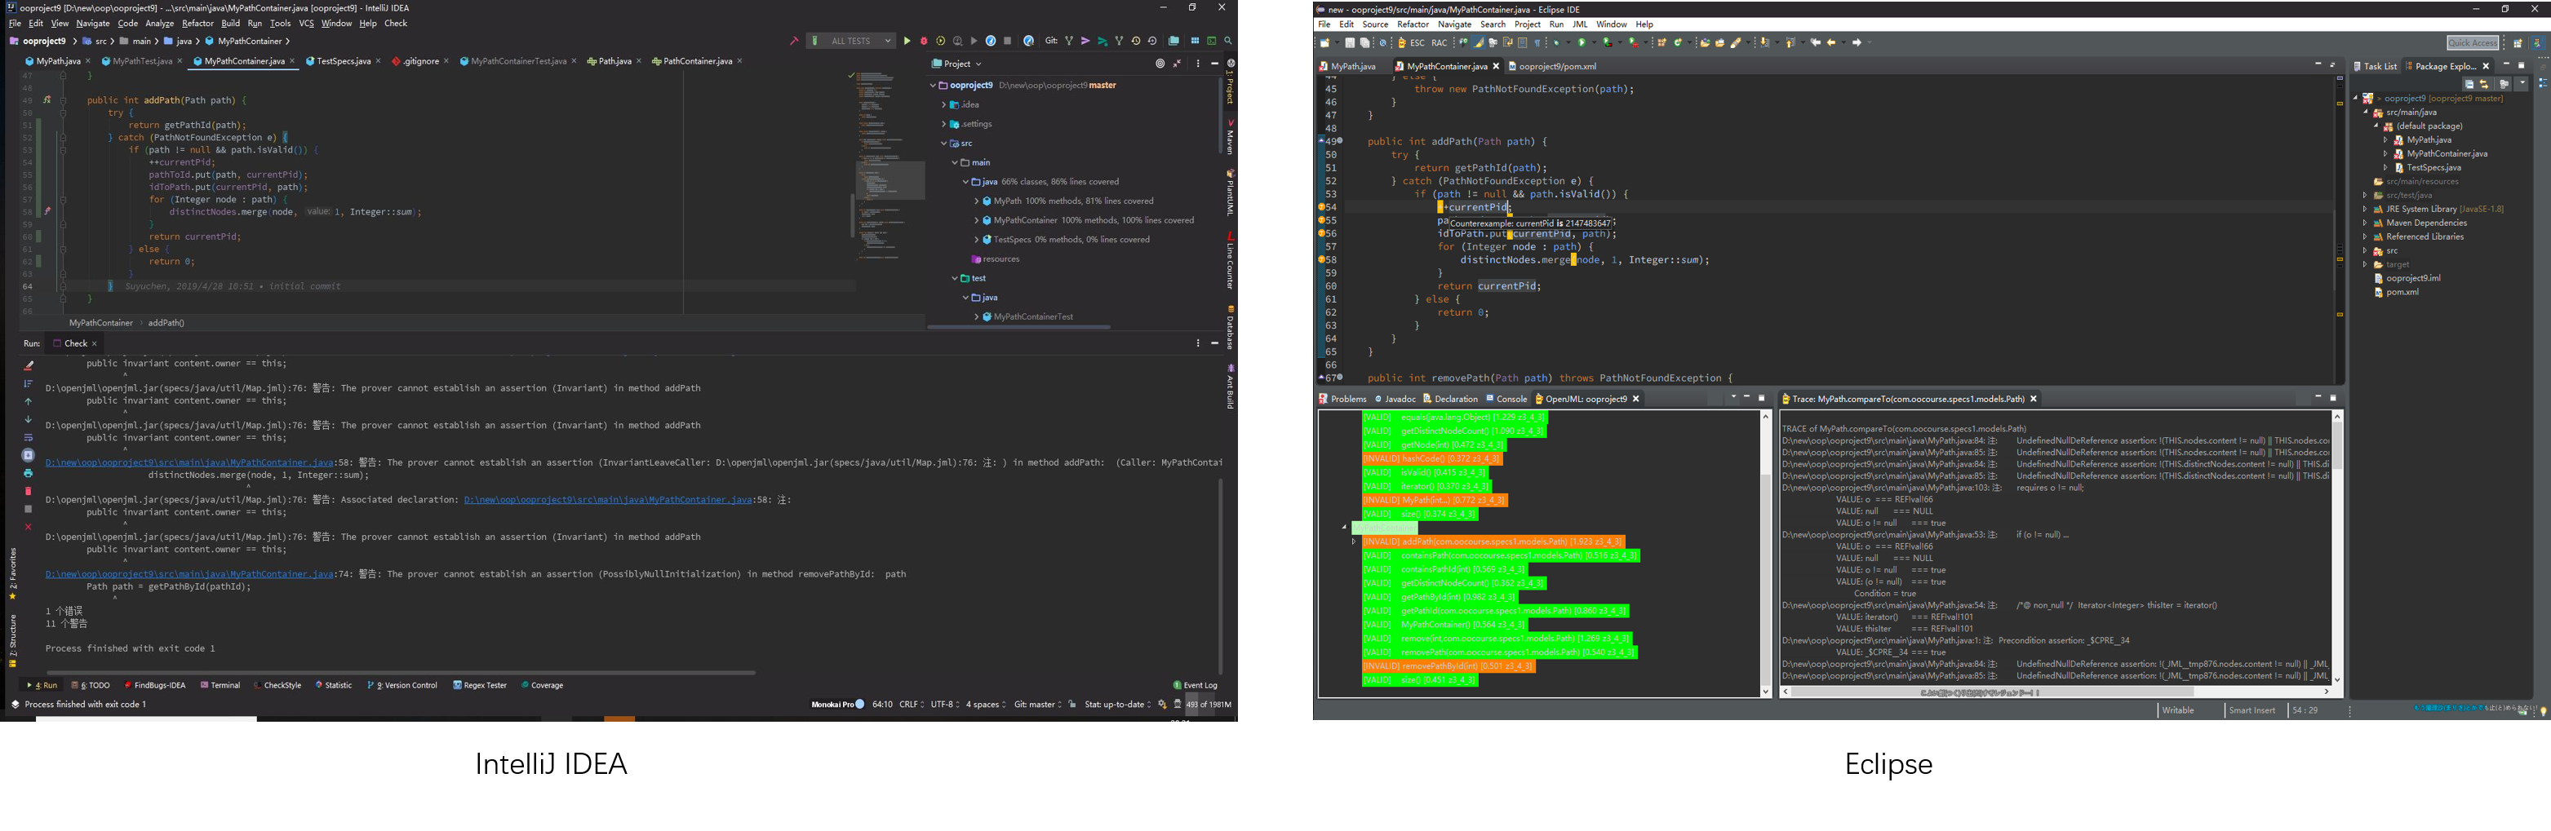2551x831 pixels.
Task: Switch to the Problems tab in Eclipse
Action: tap(1342, 399)
